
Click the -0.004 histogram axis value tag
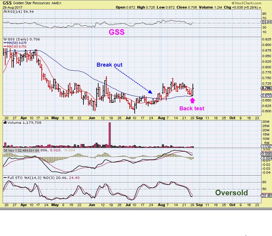266,159
